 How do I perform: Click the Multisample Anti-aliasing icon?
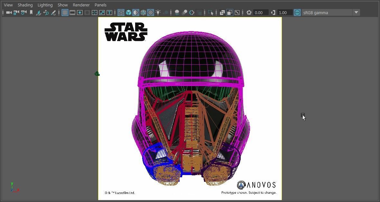click(192, 13)
